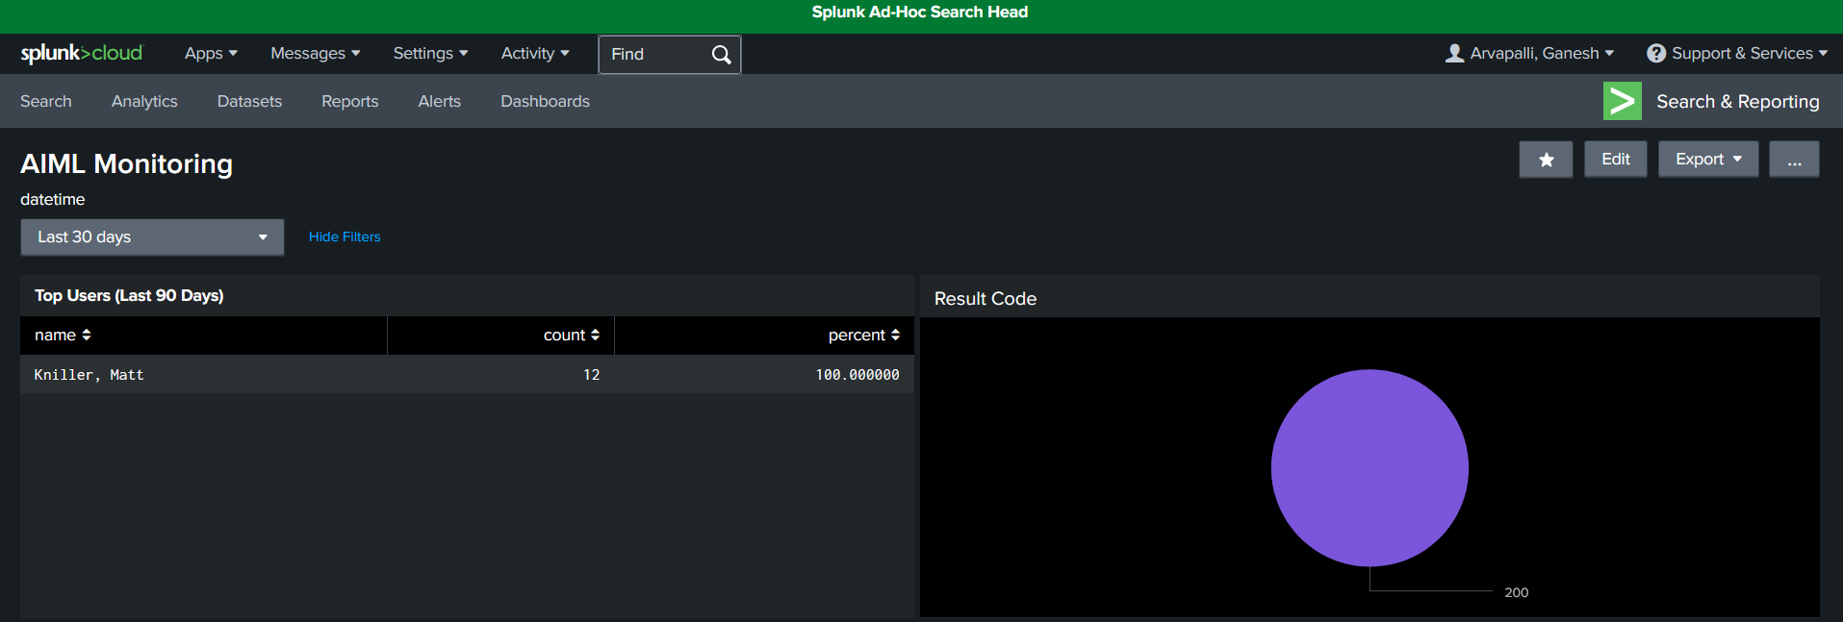Switch to the Alerts tab

(x=440, y=101)
